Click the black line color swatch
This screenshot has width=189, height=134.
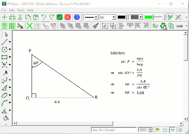tap(121, 17)
